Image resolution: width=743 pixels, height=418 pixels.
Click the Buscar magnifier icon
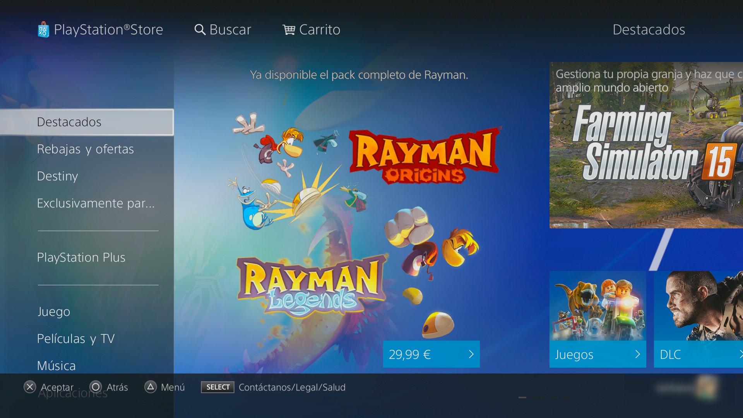click(200, 30)
